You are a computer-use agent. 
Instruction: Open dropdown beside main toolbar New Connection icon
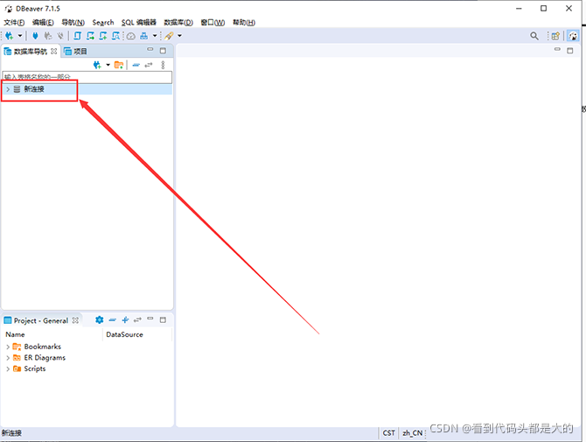pyautogui.click(x=20, y=36)
